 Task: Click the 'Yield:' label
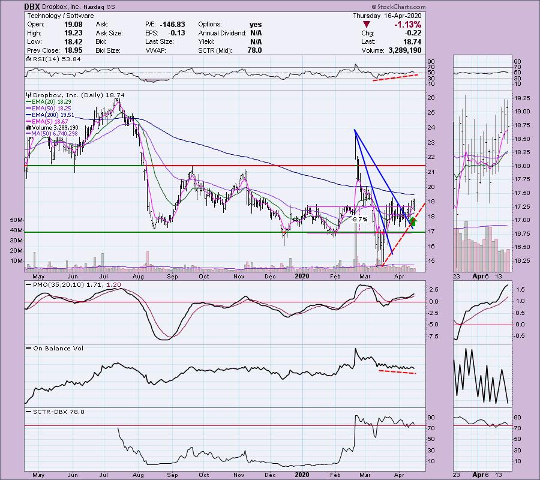tap(206, 41)
